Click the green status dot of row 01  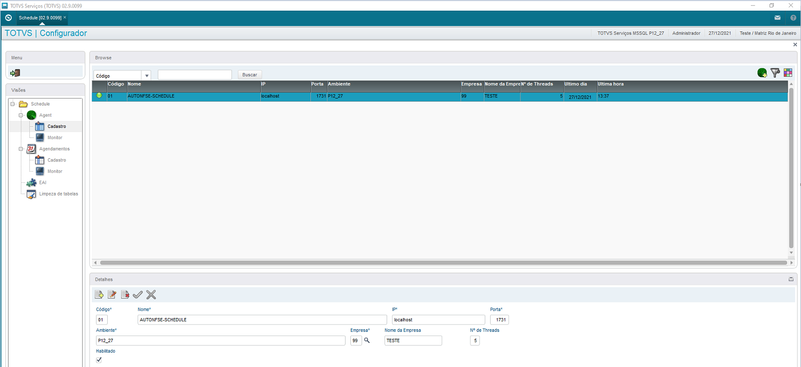point(99,95)
